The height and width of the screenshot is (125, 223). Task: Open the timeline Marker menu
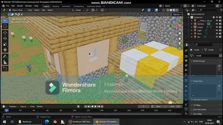pos(40,107)
